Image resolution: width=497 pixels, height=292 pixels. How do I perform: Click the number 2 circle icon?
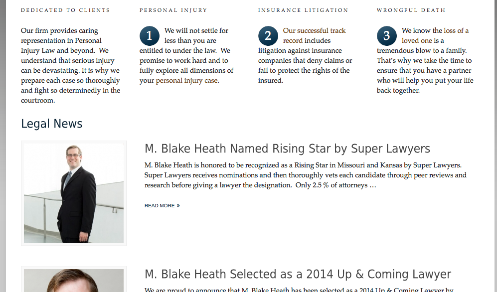[268, 36]
